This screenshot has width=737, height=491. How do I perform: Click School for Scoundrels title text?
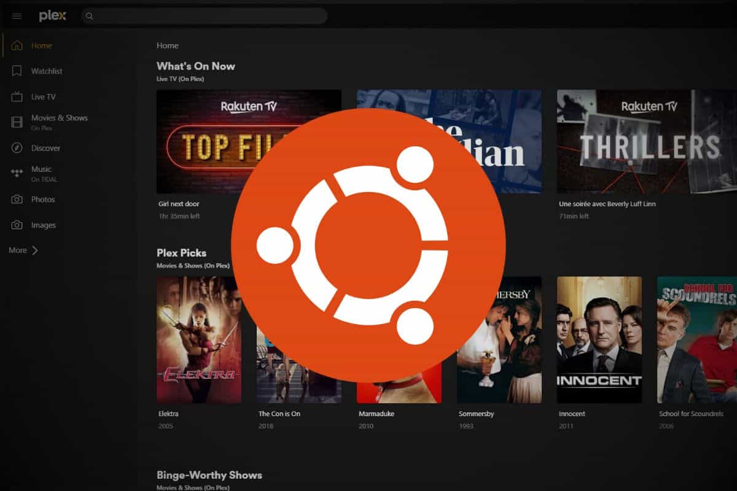pyautogui.click(x=692, y=414)
